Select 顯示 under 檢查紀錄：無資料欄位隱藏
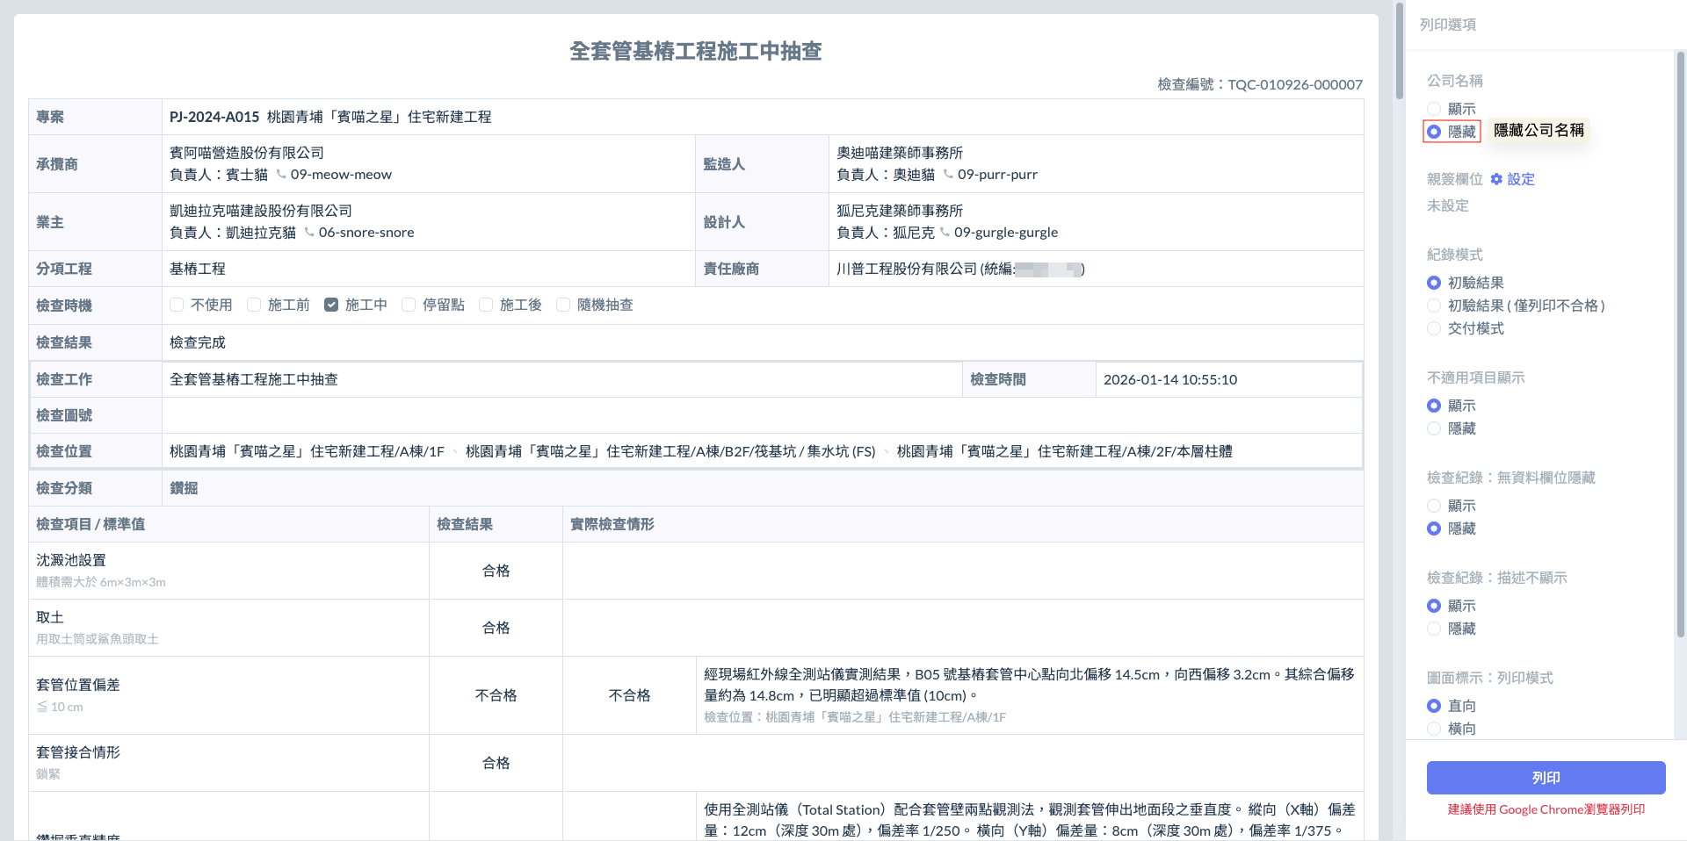1687x841 pixels. tap(1434, 506)
